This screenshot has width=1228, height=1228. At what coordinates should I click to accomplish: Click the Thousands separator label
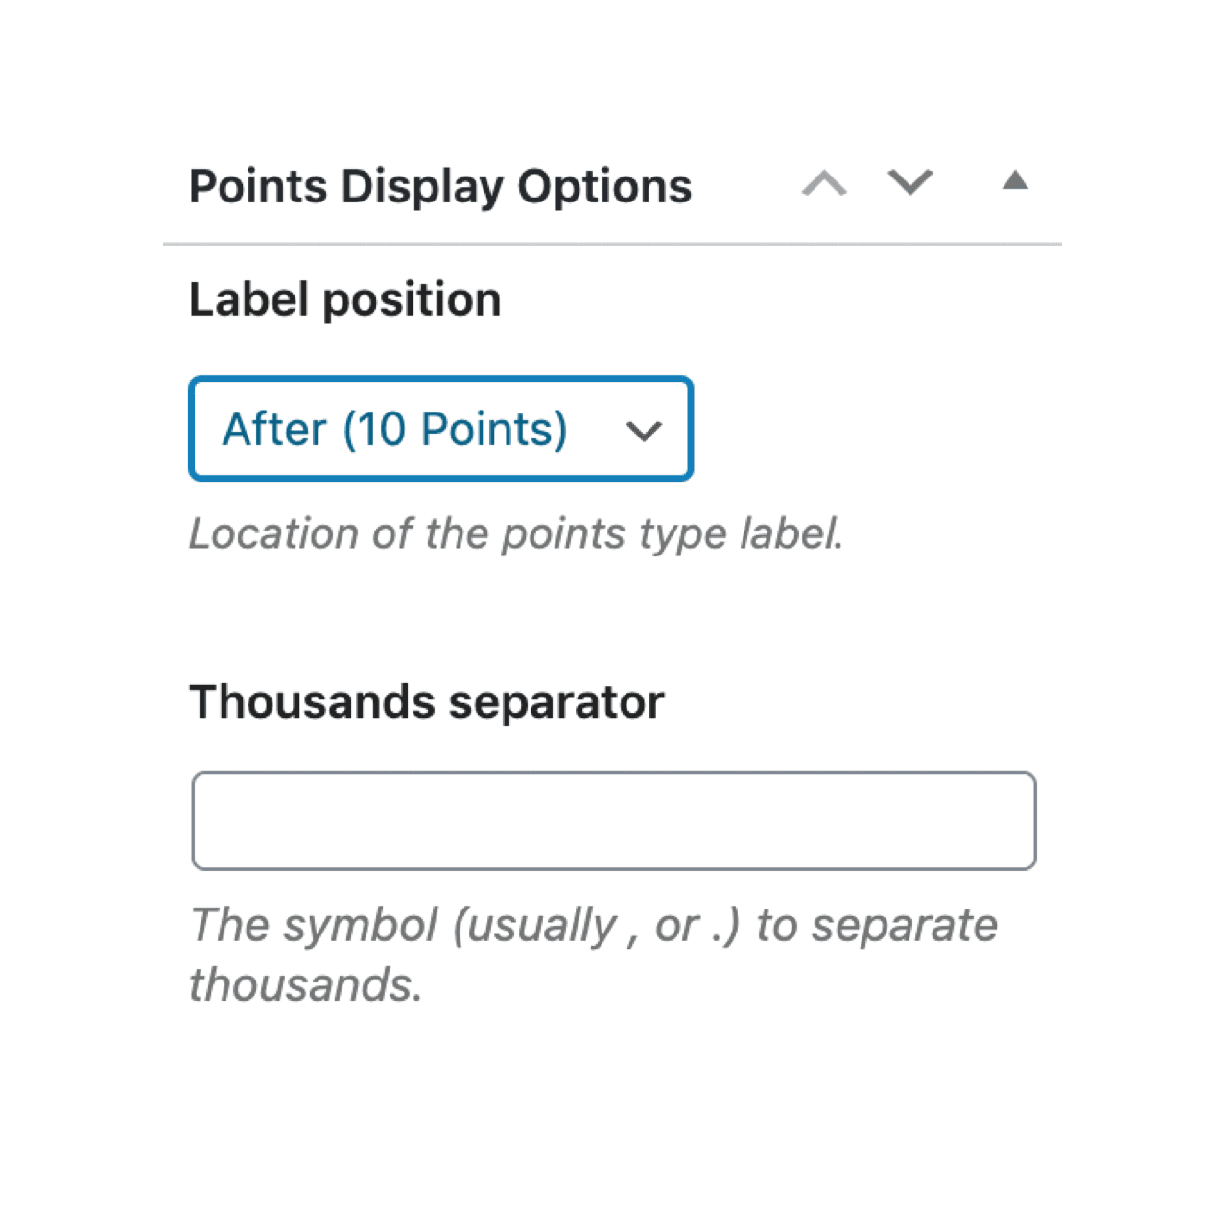click(427, 701)
